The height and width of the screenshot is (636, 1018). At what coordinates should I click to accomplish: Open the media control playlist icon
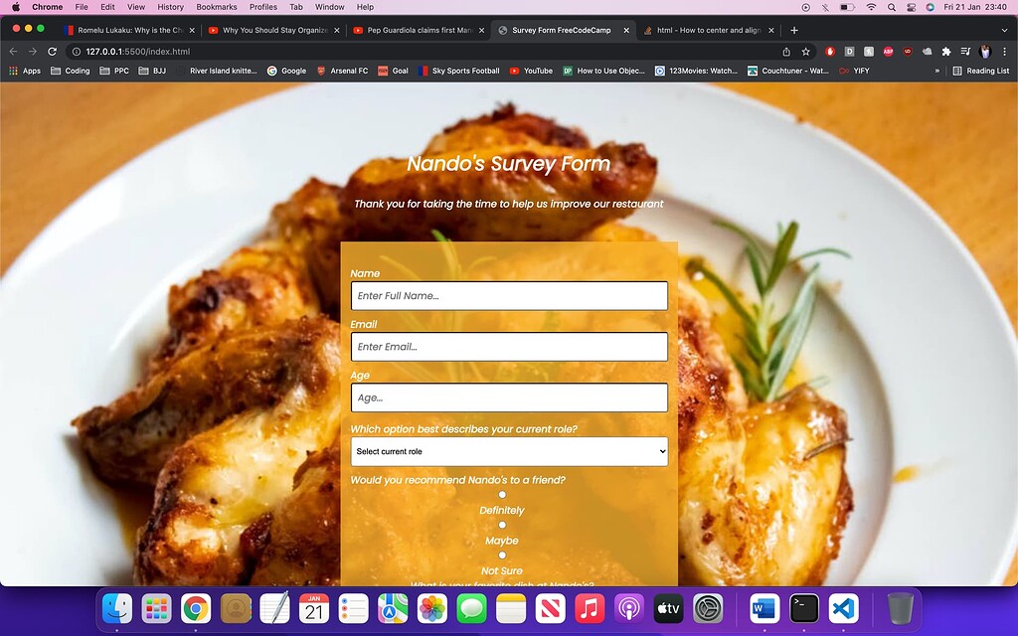[x=966, y=52]
